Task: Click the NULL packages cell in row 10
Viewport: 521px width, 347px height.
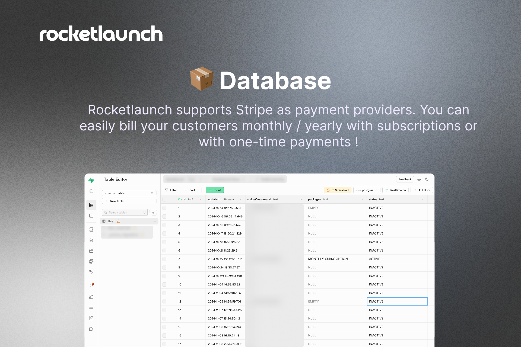Action: tap(336, 284)
